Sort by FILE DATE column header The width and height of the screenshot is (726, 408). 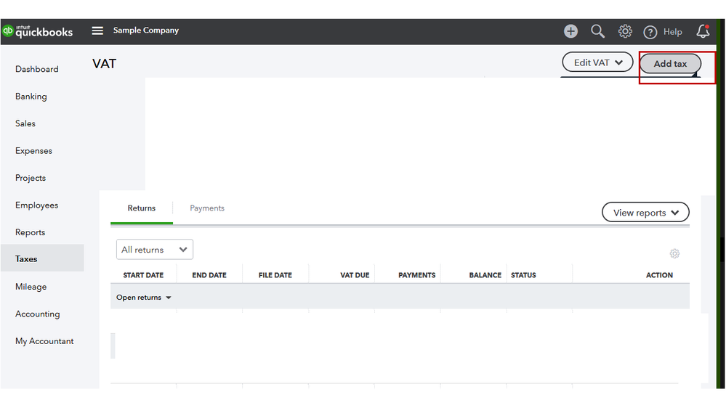(275, 274)
